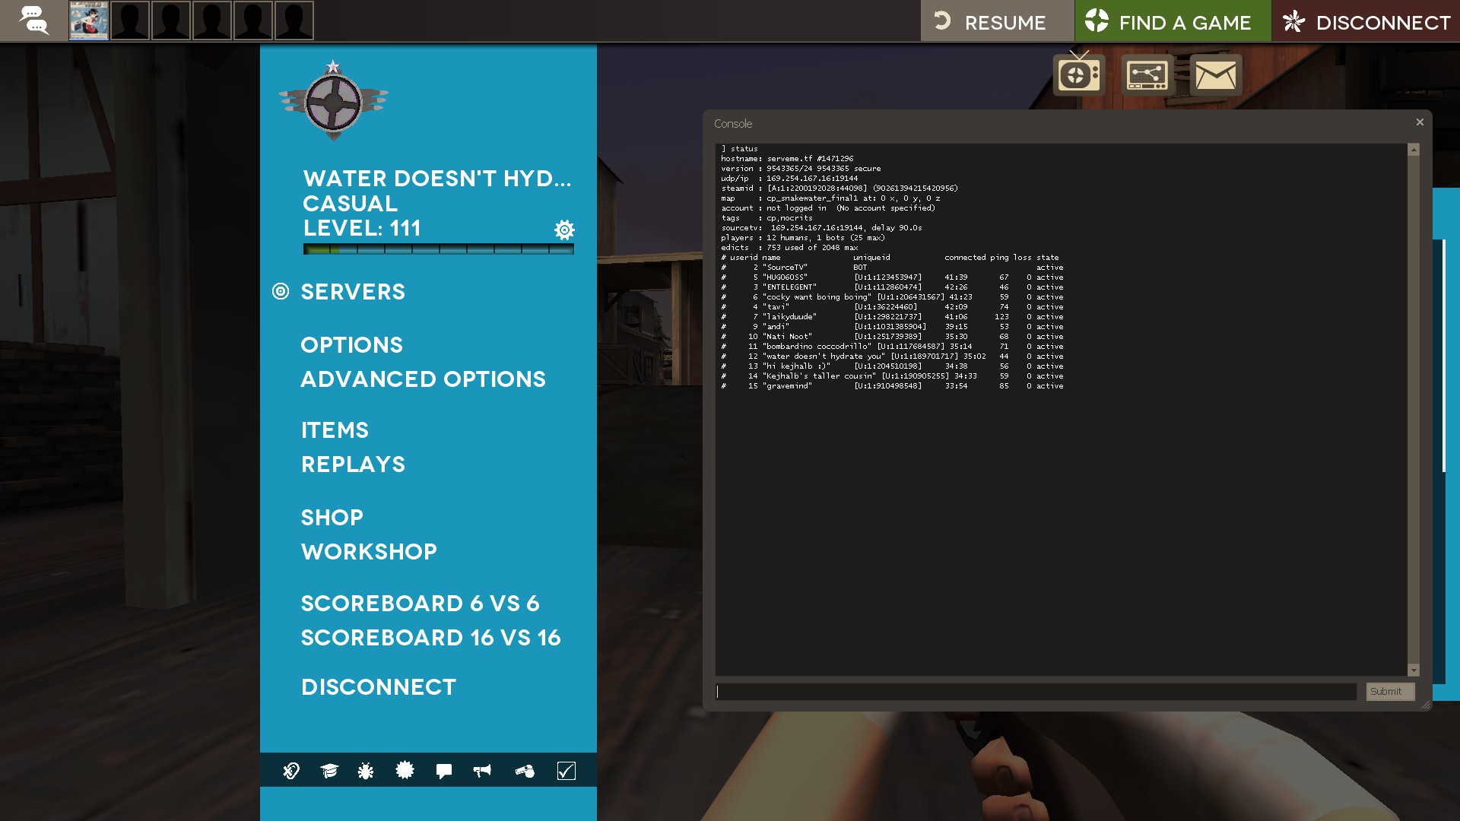Screen dimensions: 1460x821
Task: Toggle the checkmark box in bottom toolbar
Action: pyautogui.click(x=567, y=771)
